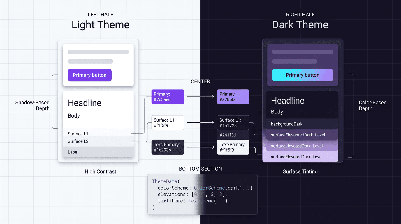Select the Headline text in the light card
The height and width of the screenshot is (224, 401).
pos(85,103)
